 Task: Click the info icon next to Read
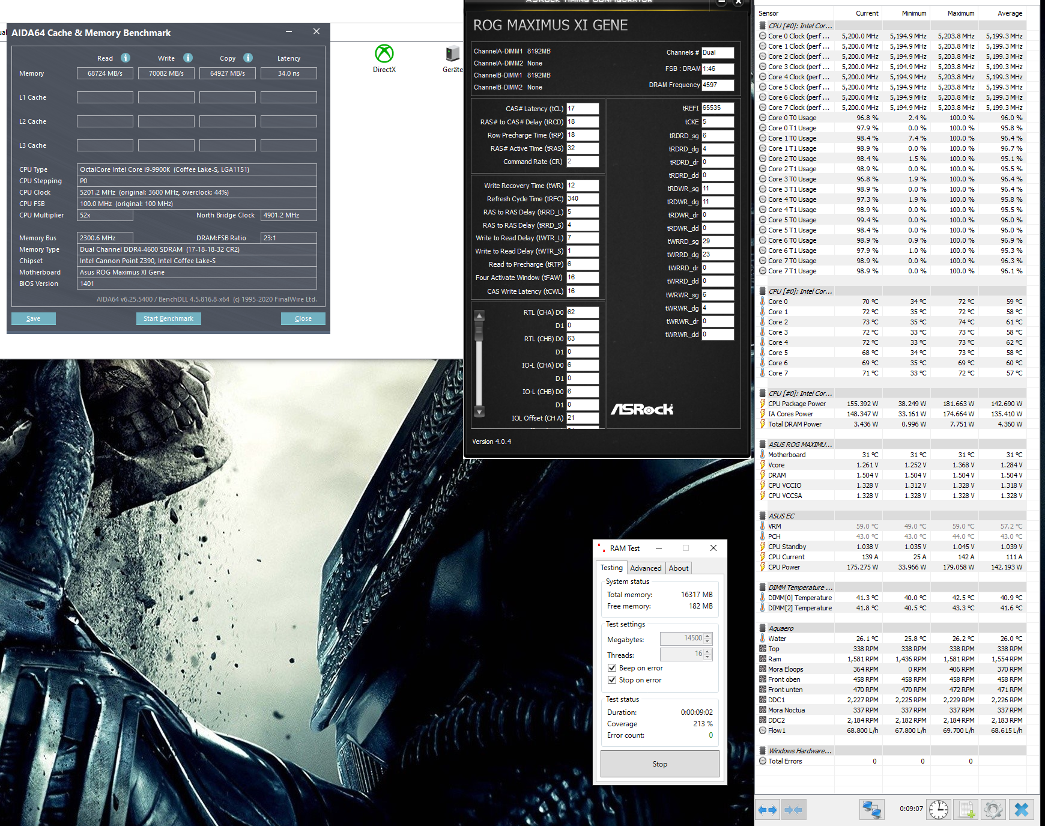point(126,58)
